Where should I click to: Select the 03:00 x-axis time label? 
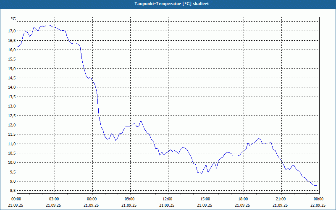click(54, 199)
